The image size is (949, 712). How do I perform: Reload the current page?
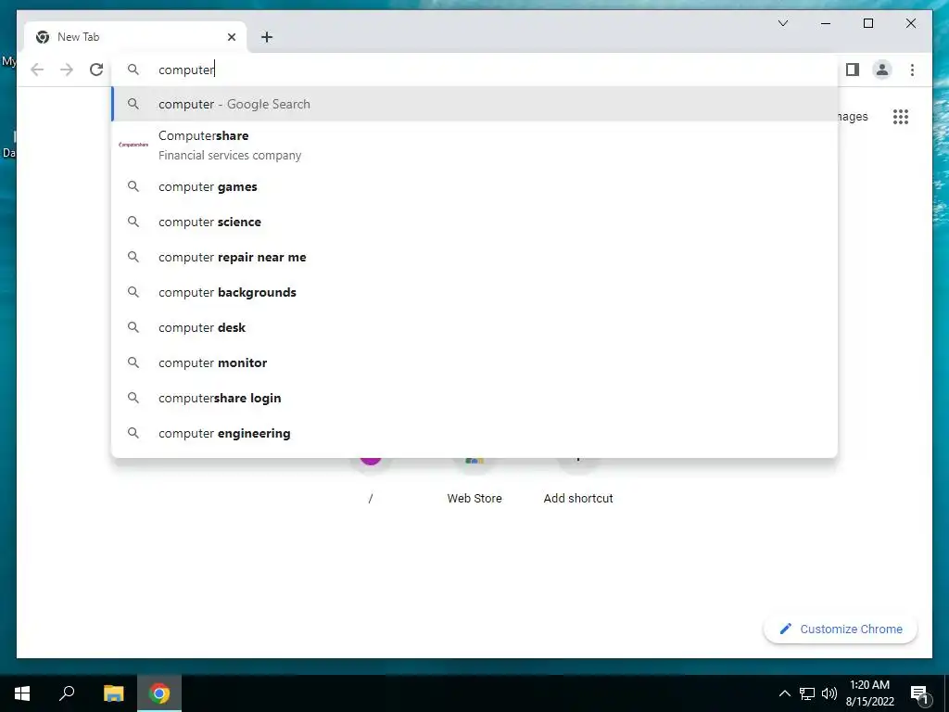pyautogui.click(x=96, y=70)
